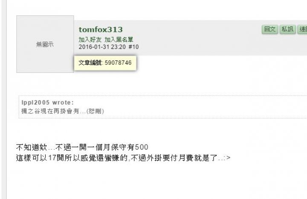Screen dimensions: 307x199
Task: Click the 加入好友 link
Action: point(90,40)
